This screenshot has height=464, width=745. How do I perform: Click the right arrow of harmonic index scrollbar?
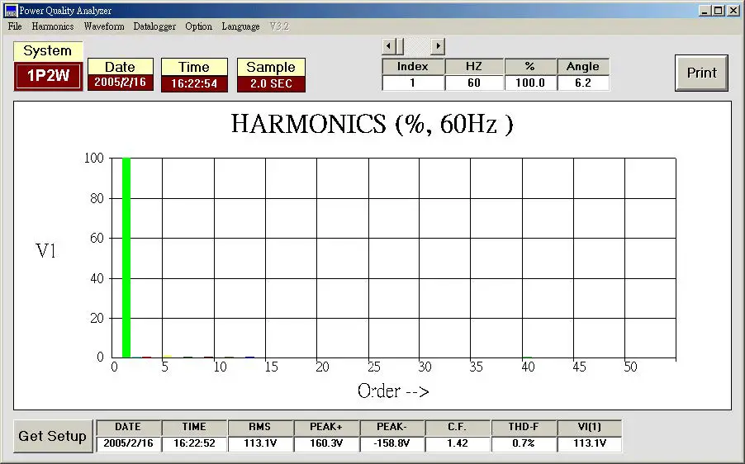click(438, 46)
